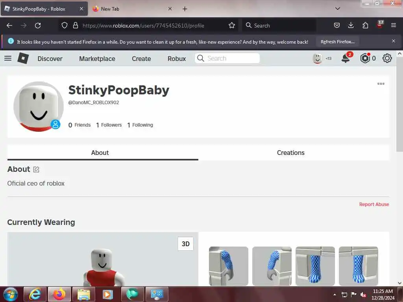The image size is (403, 302).
Task: Open the third blue checkered leg item
Action: (x=315, y=266)
